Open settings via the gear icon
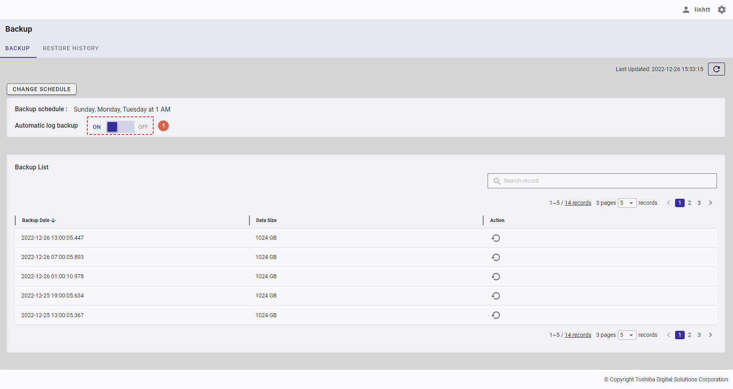The image size is (733, 389). point(722,10)
